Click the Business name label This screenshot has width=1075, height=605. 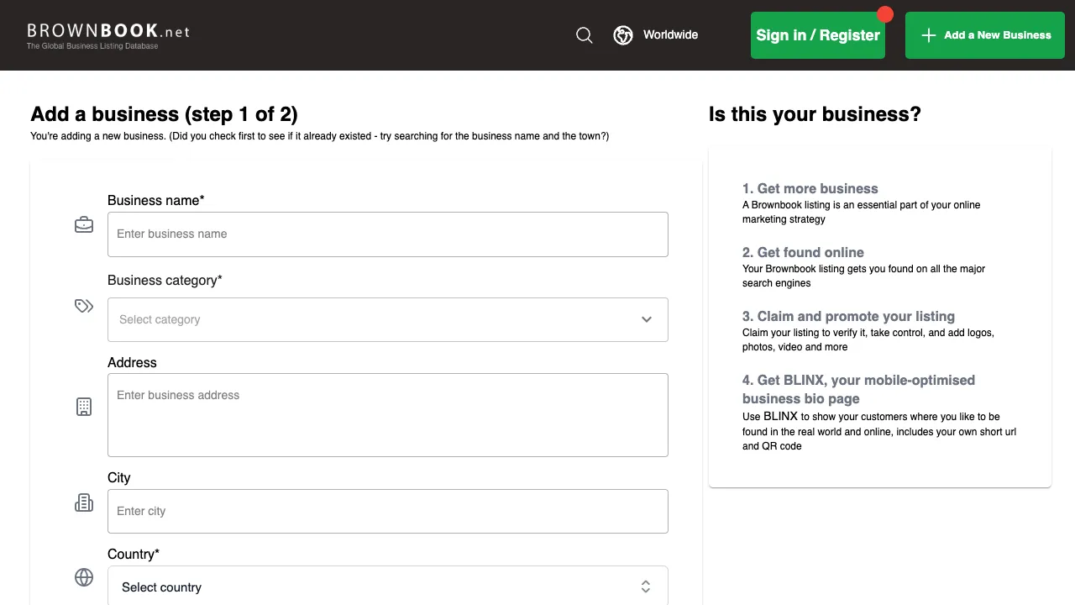tap(156, 201)
